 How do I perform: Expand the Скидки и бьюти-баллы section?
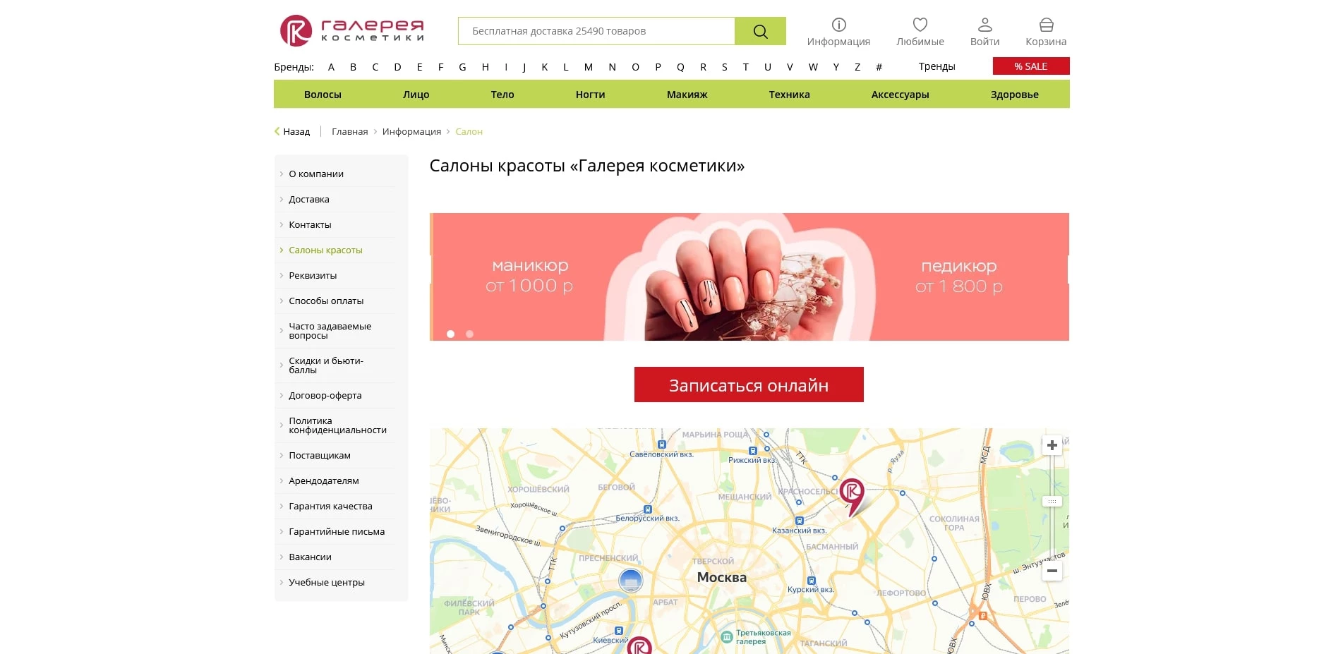pyautogui.click(x=326, y=365)
